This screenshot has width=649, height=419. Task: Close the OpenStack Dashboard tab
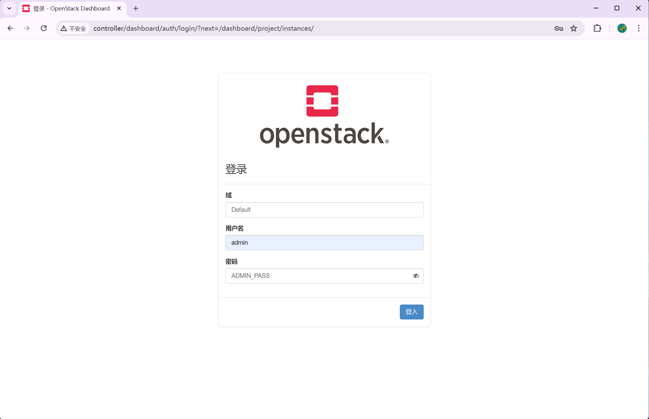coord(119,8)
